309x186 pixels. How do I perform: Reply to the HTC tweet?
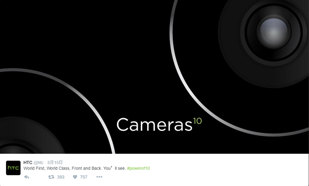pos(27,177)
